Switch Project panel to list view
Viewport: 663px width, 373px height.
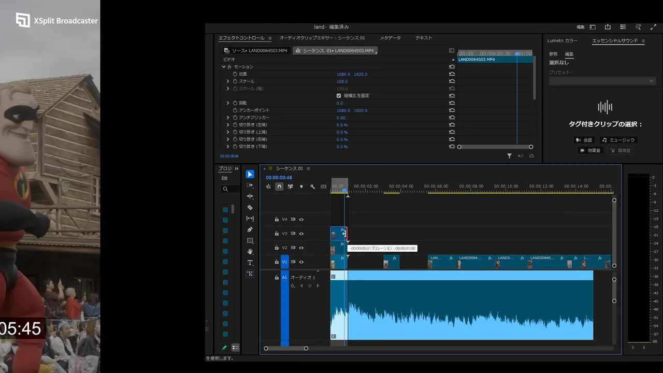pyautogui.click(x=235, y=348)
